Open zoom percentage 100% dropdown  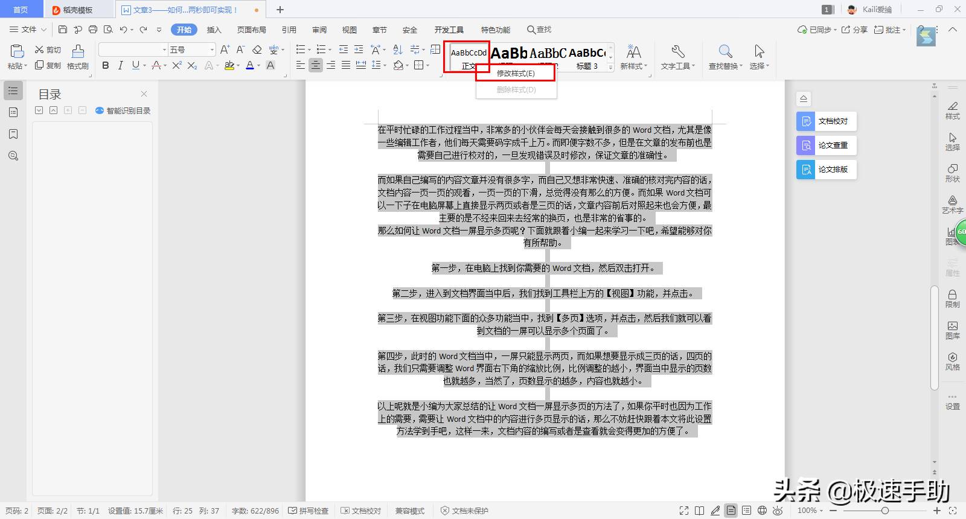811,511
